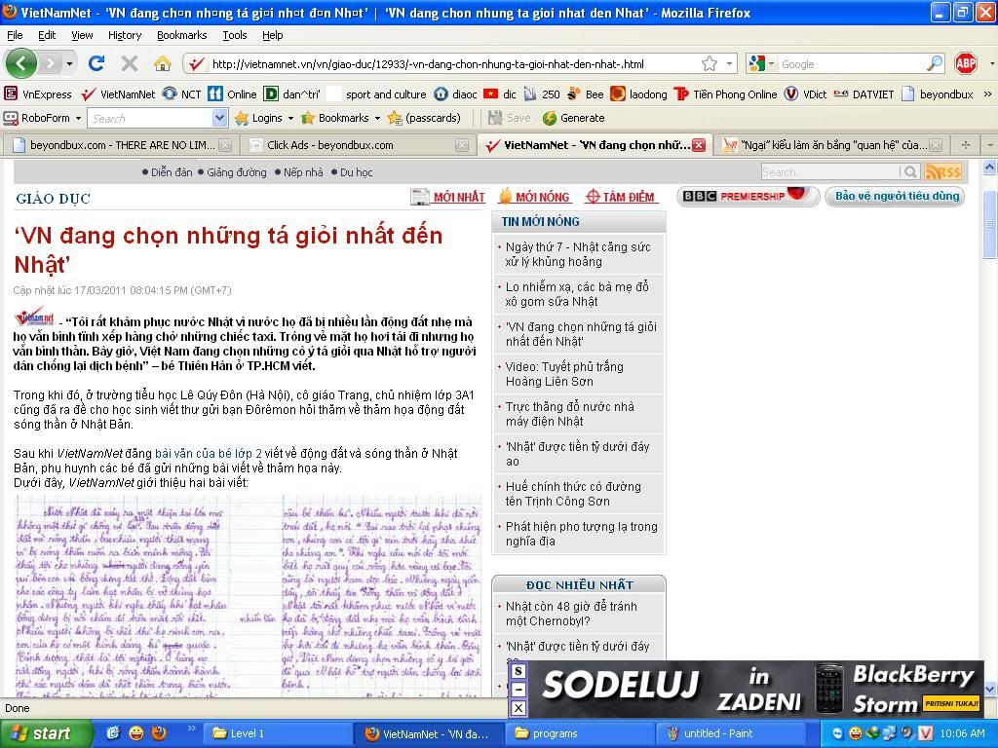Switch to the "Ngại" kiều làm ăn tab
The image size is (998, 748).
coord(832,145)
